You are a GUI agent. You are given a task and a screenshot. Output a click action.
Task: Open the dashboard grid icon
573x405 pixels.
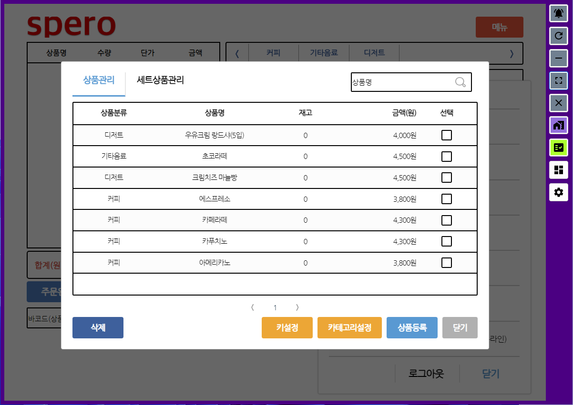[x=559, y=170]
